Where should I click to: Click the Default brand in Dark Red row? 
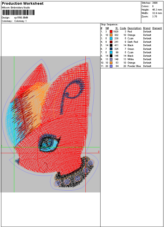147,42
